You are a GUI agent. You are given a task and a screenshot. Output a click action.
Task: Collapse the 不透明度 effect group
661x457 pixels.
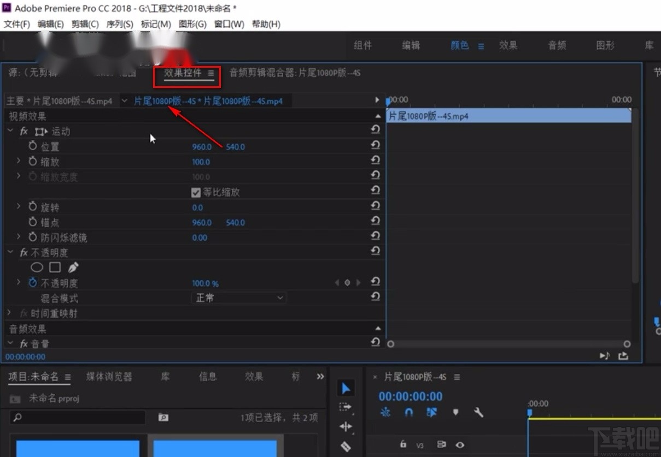(x=10, y=252)
